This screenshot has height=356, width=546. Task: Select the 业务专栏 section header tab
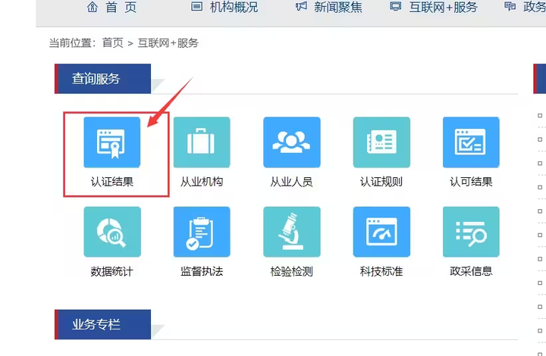96,324
